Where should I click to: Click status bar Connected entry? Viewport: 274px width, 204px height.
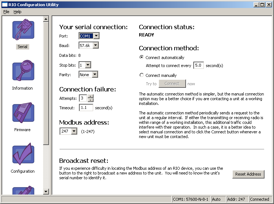260,199
